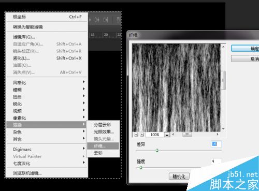
Task: Select the 差异 value field showing 16
Action: click(217, 144)
